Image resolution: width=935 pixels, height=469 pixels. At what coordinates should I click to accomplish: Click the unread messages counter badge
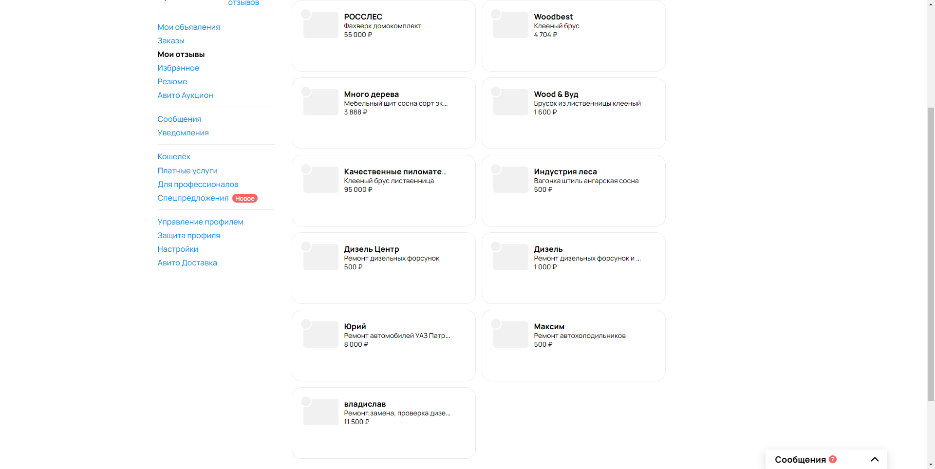click(x=833, y=459)
